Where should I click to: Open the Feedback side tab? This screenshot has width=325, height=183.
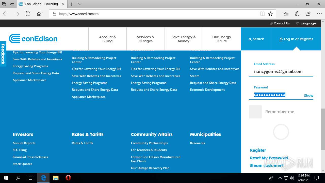pyautogui.click(x=3, y=54)
